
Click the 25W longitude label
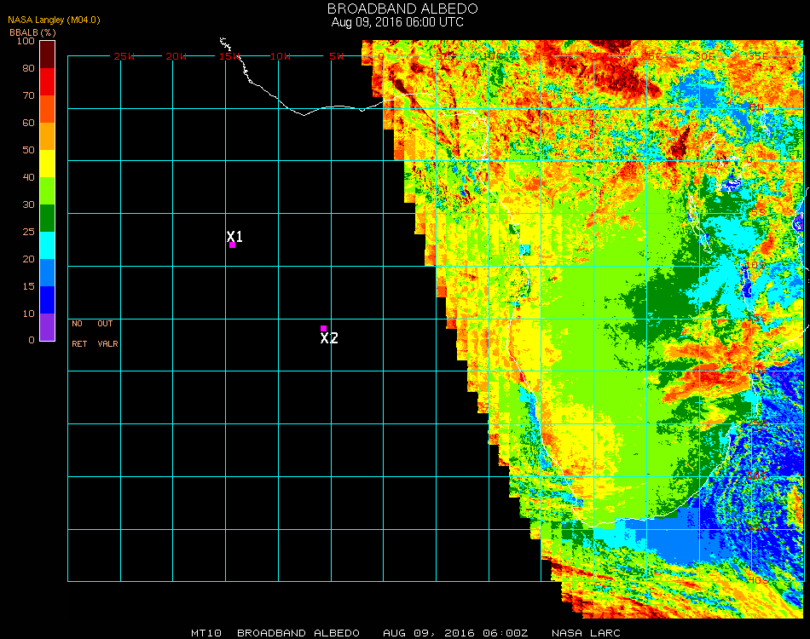pos(124,56)
